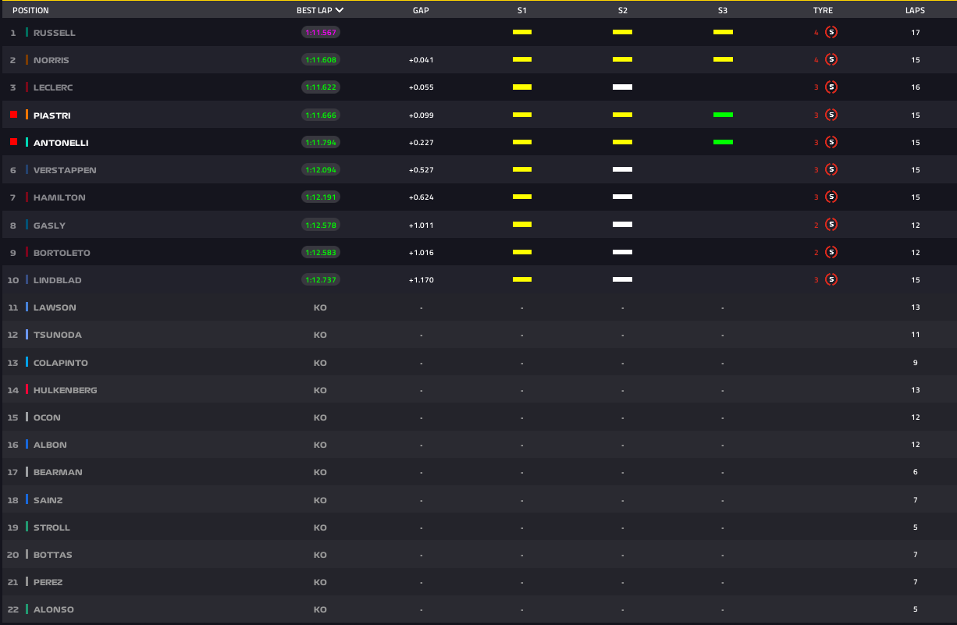
Task: Click Norris's gap value +0.041
Action: coord(421,60)
